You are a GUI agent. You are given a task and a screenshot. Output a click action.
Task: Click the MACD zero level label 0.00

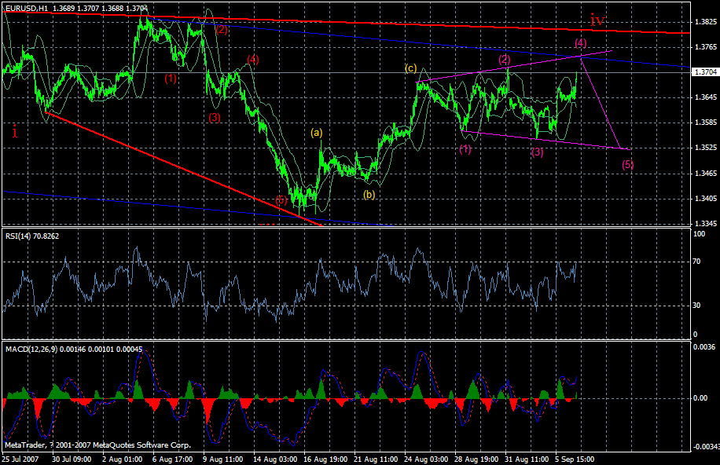[700, 398]
